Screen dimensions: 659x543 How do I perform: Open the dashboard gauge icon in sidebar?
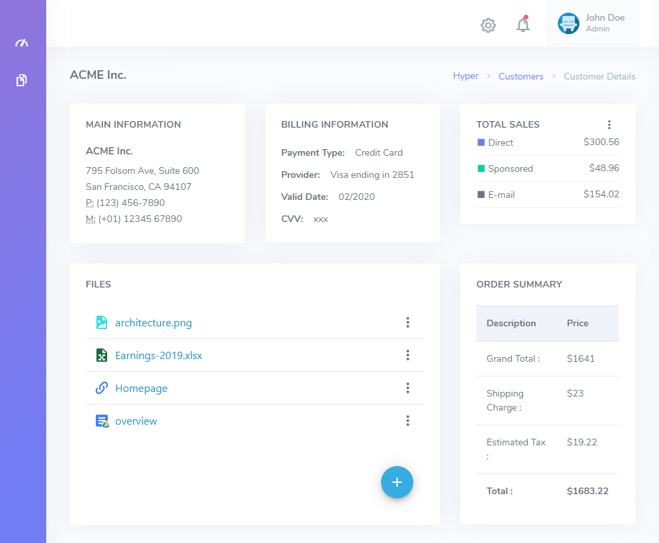[22, 43]
